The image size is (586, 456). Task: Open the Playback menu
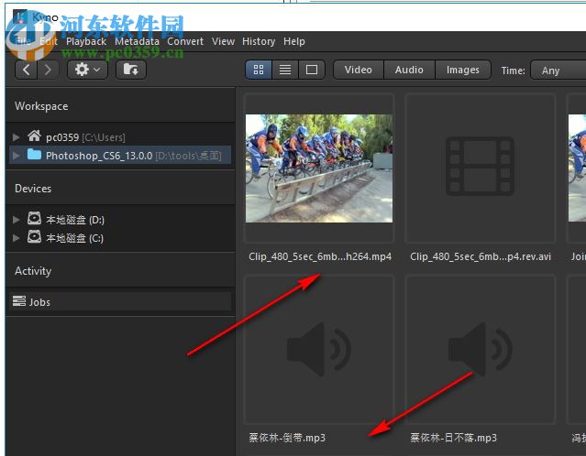tap(86, 41)
